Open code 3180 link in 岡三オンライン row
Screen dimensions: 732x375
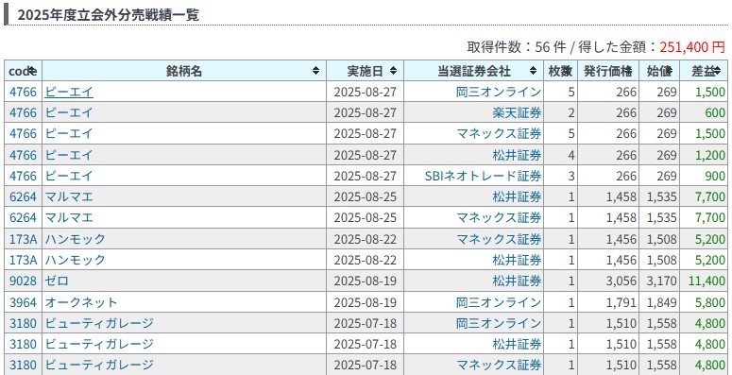[23, 324]
